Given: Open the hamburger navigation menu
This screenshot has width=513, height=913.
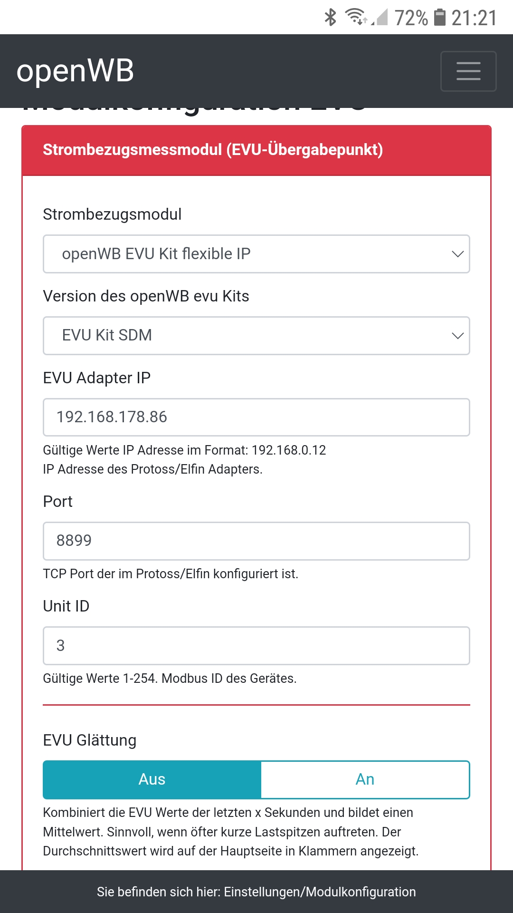Looking at the screenshot, I should click(x=468, y=71).
